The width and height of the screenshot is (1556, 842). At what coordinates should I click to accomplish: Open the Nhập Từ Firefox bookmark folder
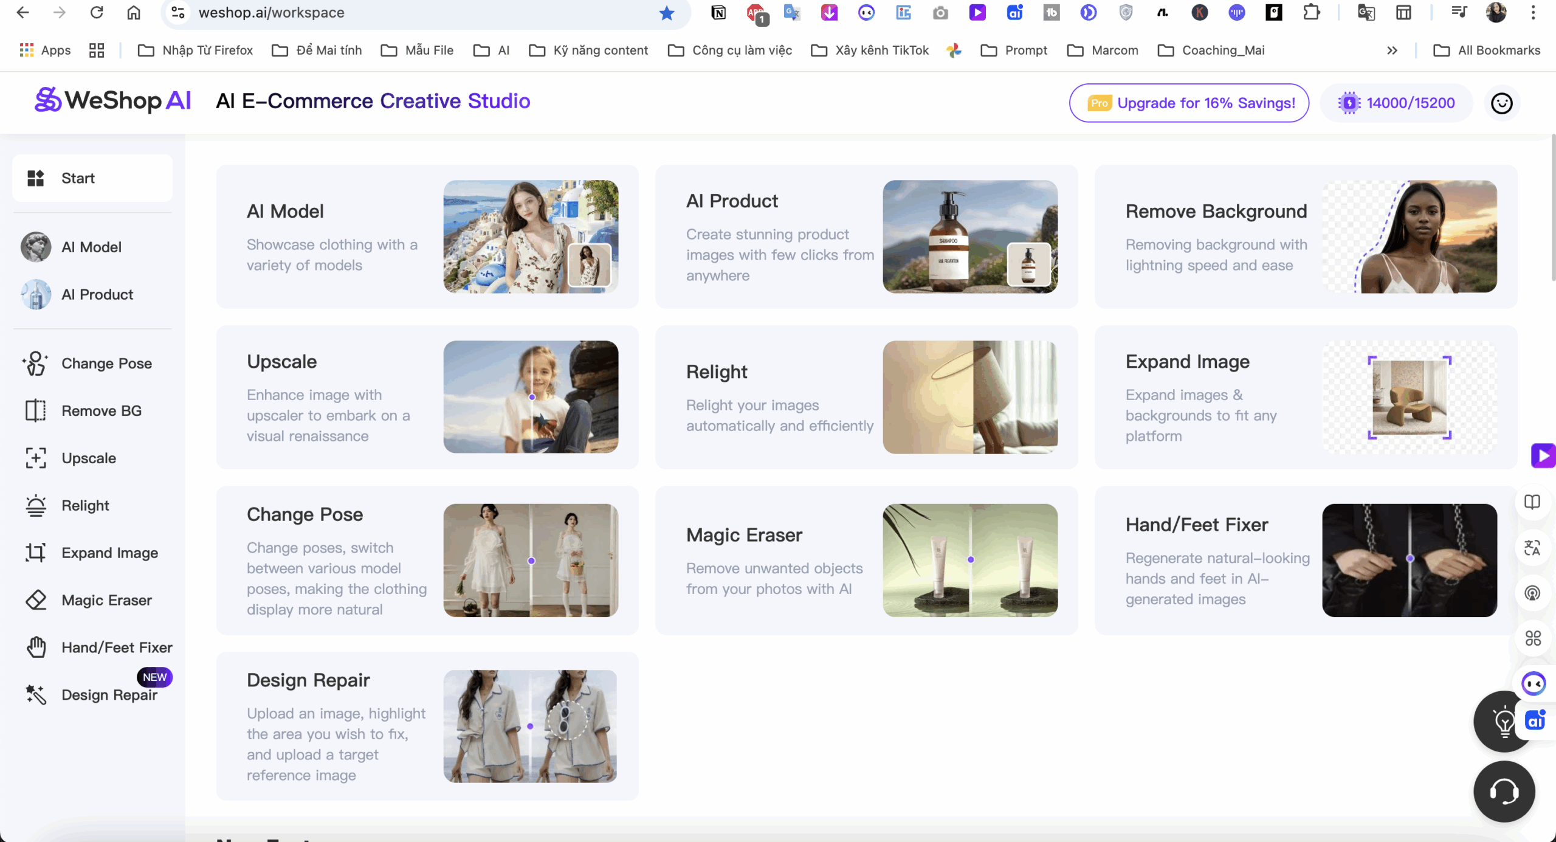point(195,50)
